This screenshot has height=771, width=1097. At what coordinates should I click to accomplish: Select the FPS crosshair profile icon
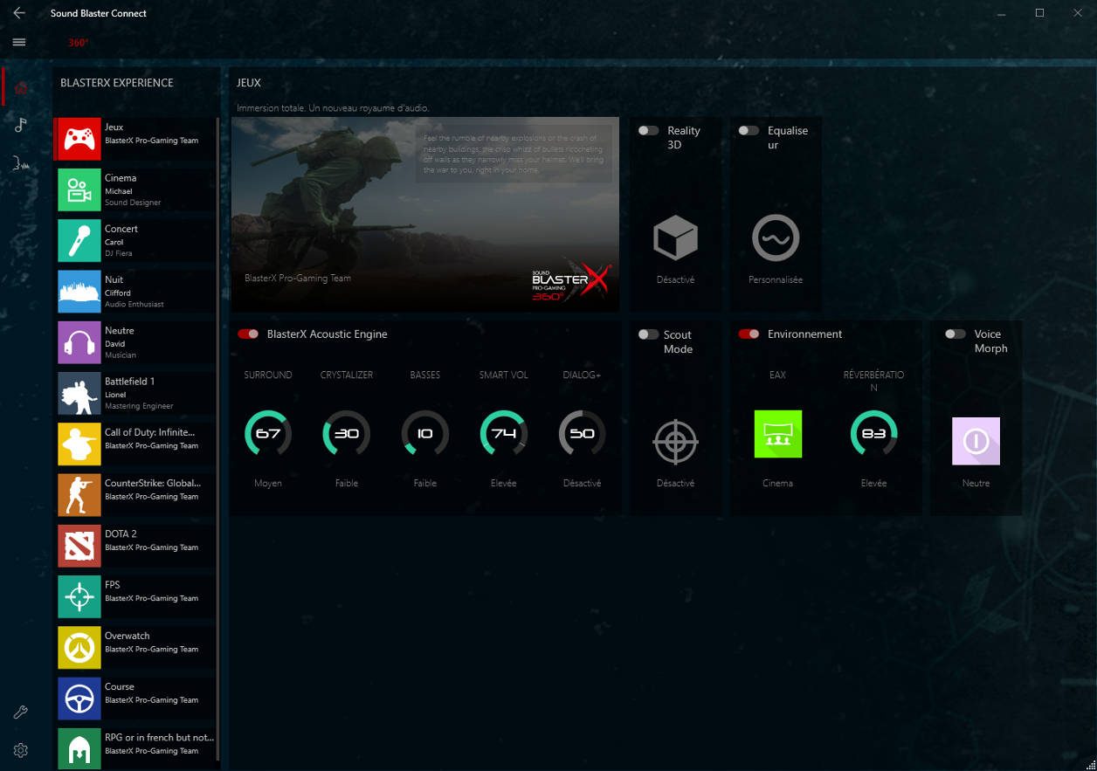click(x=79, y=597)
